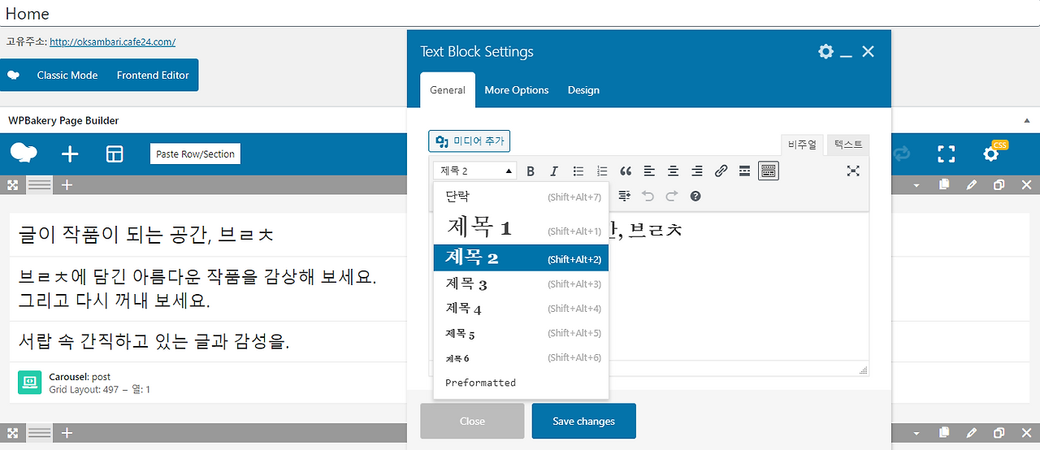
Task: Click Classic Mode button
Action: 67,75
